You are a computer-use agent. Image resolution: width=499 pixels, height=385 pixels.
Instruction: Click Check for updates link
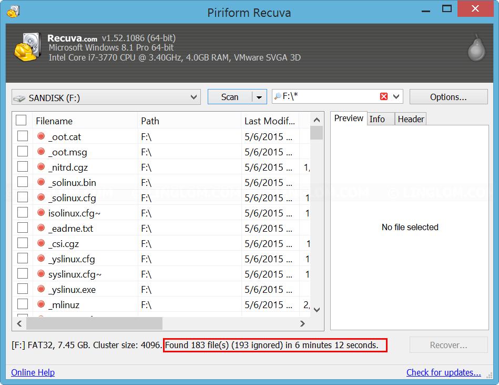pos(444,372)
